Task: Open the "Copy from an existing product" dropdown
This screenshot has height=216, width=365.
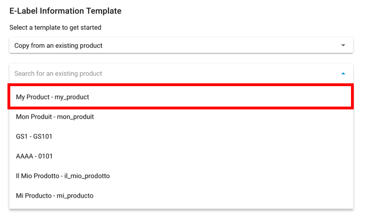Action: (181, 46)
